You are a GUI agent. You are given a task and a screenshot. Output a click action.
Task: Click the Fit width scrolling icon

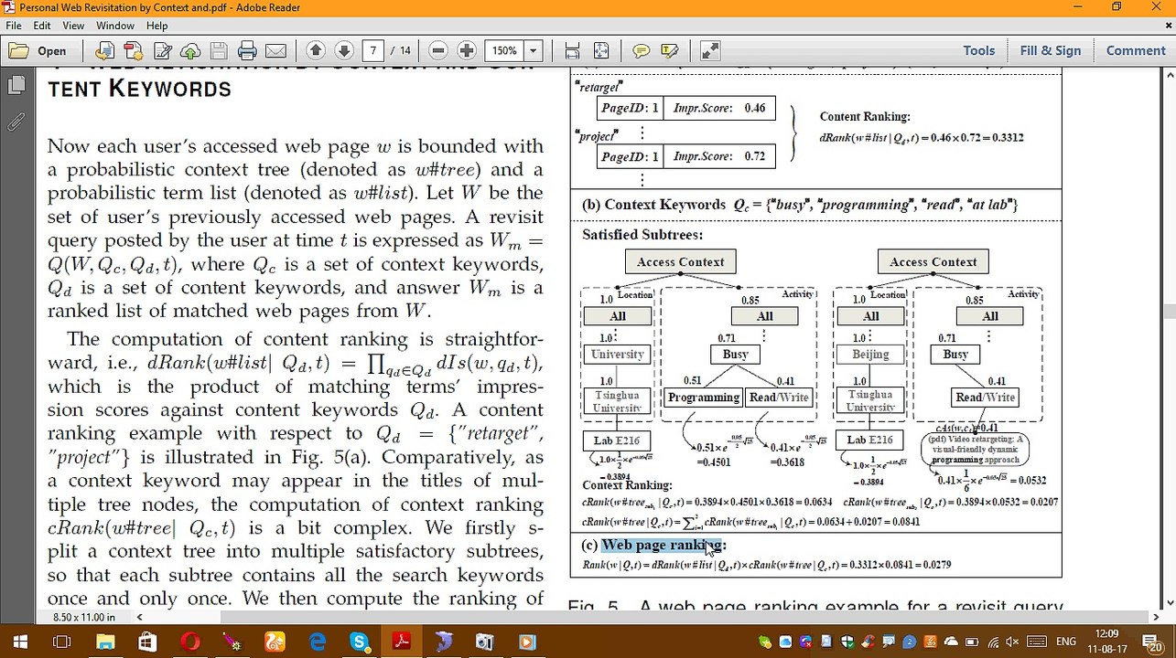pos(572,51)
